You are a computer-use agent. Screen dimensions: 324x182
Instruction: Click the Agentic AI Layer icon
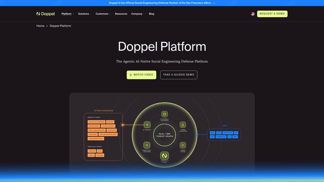(165, 156)
